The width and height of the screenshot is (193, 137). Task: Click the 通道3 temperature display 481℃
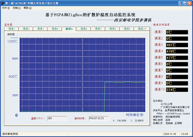click(177, 45)
